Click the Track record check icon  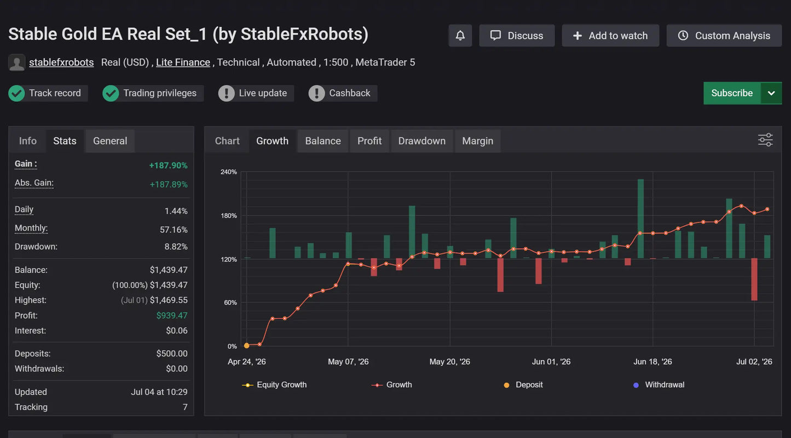(x=16, y=94)
